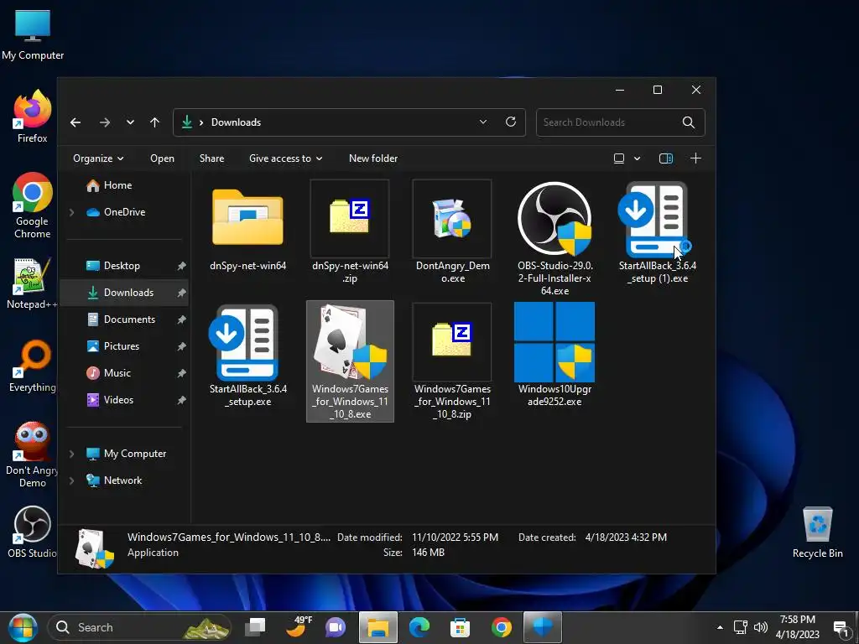
Task: Open Notepad++ desktop shortcut
Action: tap(33, 283)
